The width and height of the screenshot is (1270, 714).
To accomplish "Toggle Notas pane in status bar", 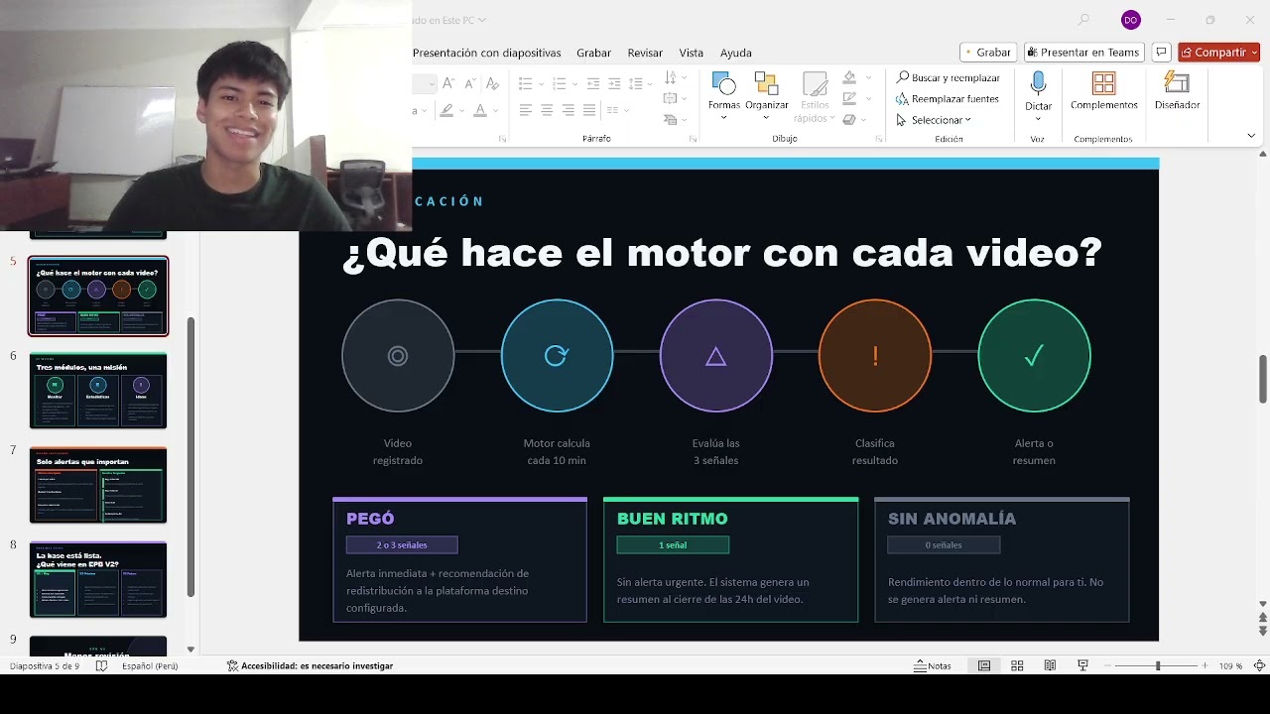I will [933, 666].
